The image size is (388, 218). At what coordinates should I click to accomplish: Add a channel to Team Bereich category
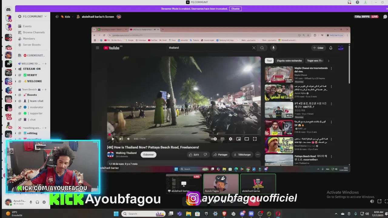coord(45,89)
